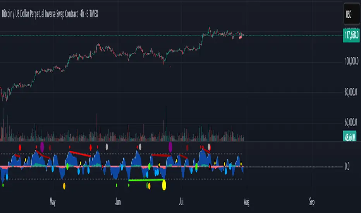361x213 pixels.
Task: Open the USD currency selector
Action: click(x=352, y=14)
